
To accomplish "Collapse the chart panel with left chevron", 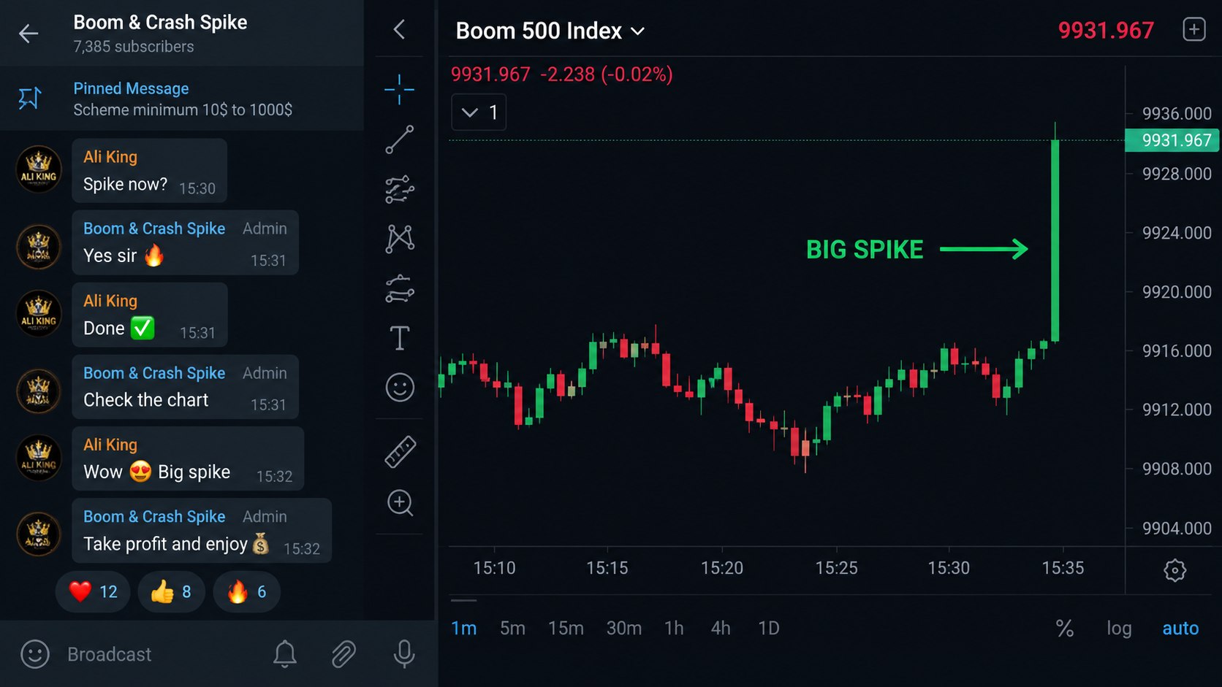I will click(399, 30).
